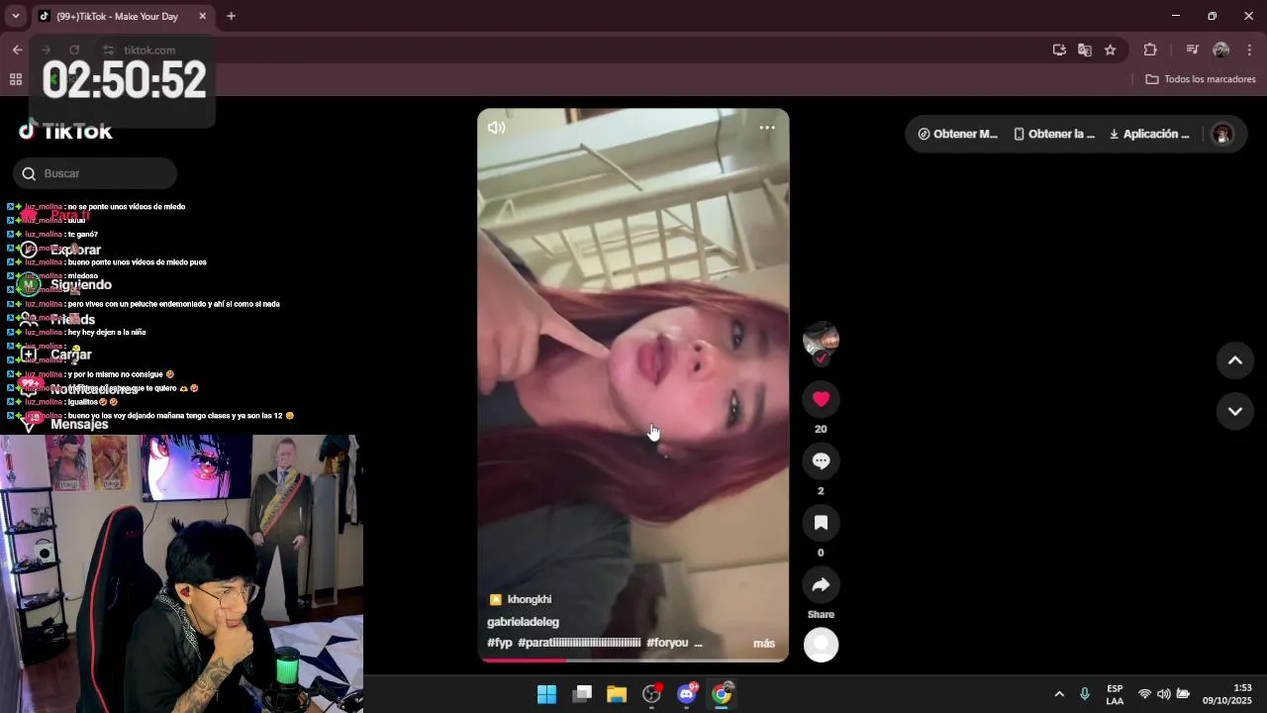This screenshot has width=1267, height=713.
Task: Open the Chrome media controls icon
Action: pyautogui.click(x=1192, y=50)
